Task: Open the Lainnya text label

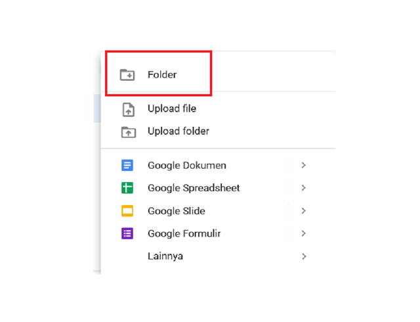Action: pyautogui.click(x=165, y=256)
